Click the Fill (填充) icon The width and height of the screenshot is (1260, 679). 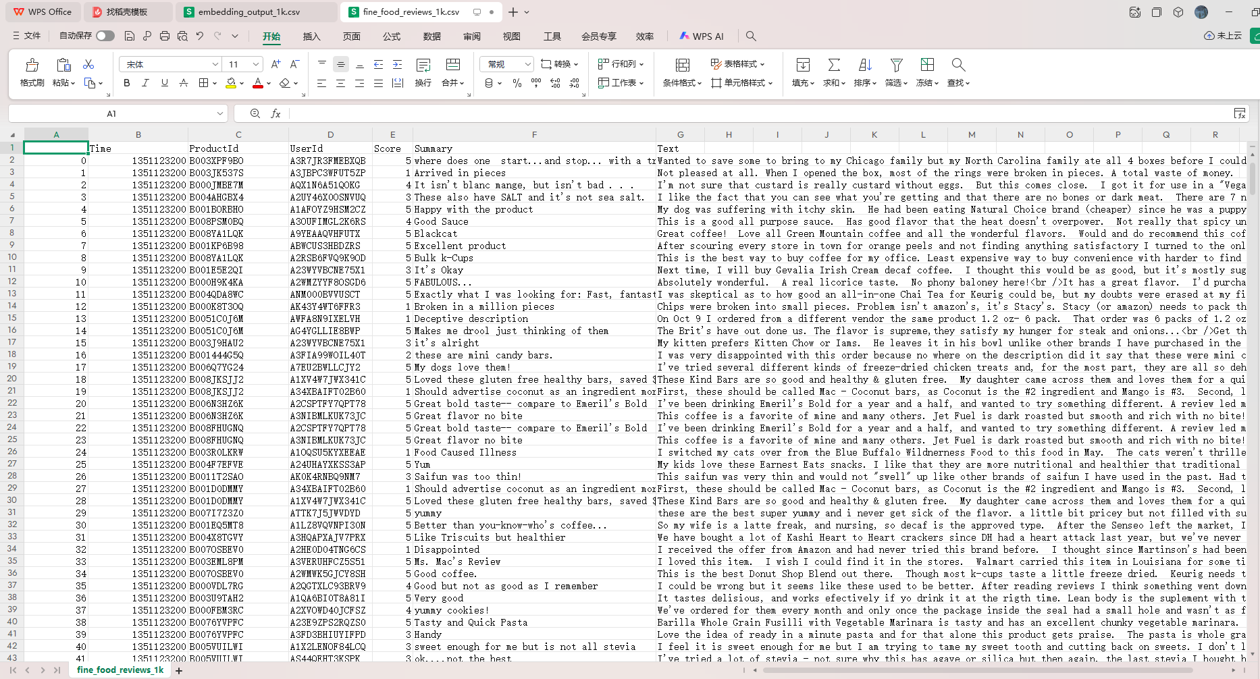(803, 65)
